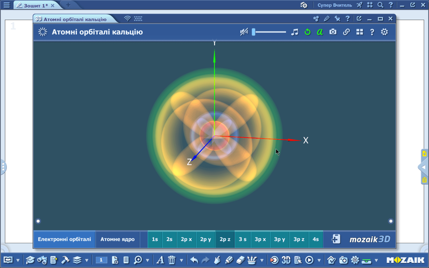The image size is (429, 268).
Task: Show the 3 s orbital
Action: click(243, 239)
